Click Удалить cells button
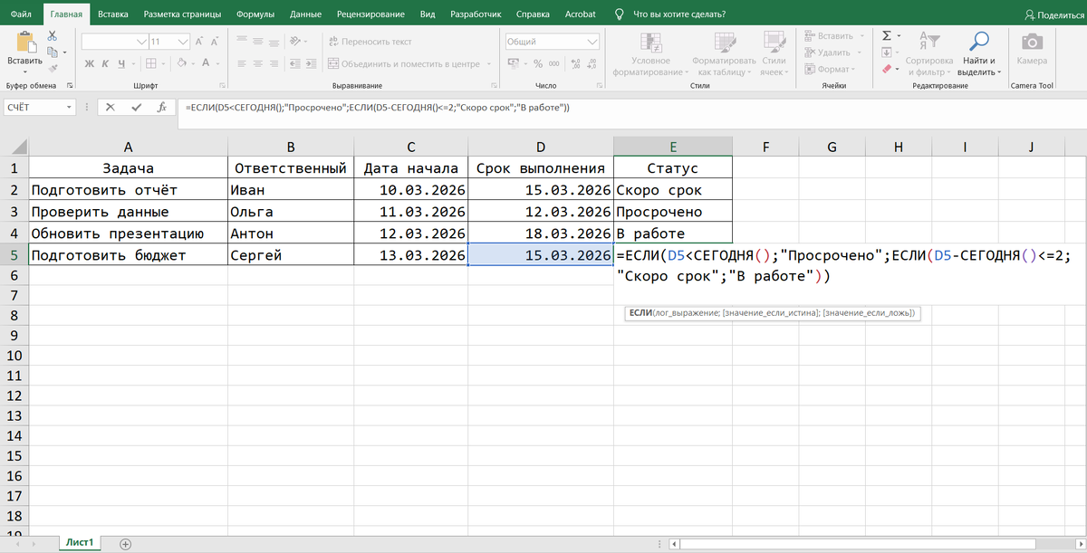This screenshot has width=1087, height=553. (832, 52)
